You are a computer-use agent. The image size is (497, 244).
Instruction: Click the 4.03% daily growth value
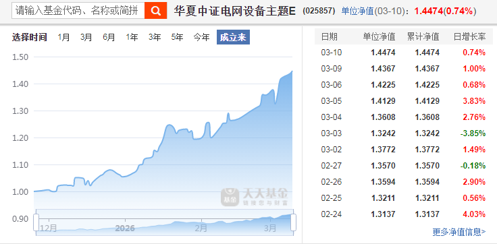(474, 214)
